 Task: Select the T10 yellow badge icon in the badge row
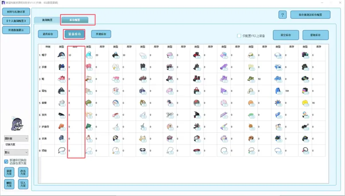coord(305,103)
